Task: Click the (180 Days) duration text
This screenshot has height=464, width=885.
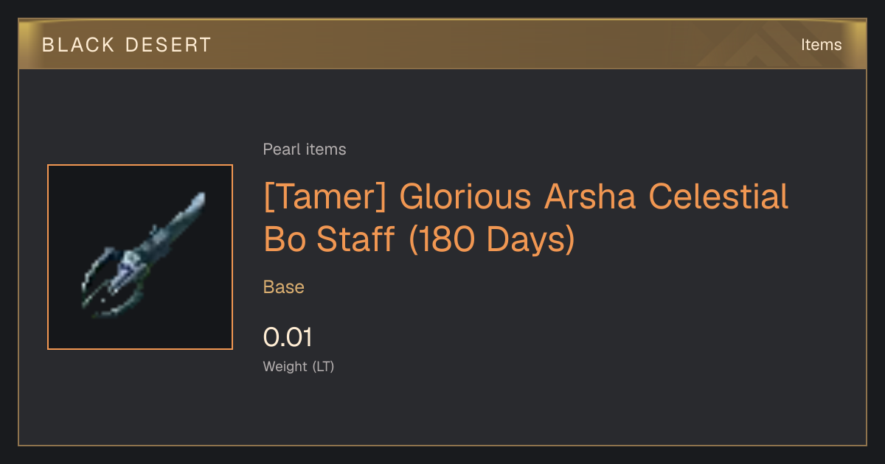Action: [491, 240]
